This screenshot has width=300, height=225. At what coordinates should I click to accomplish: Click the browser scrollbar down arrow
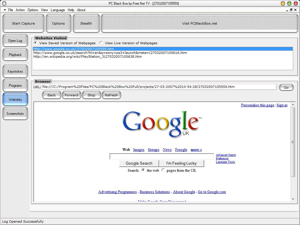coord(293,199)
